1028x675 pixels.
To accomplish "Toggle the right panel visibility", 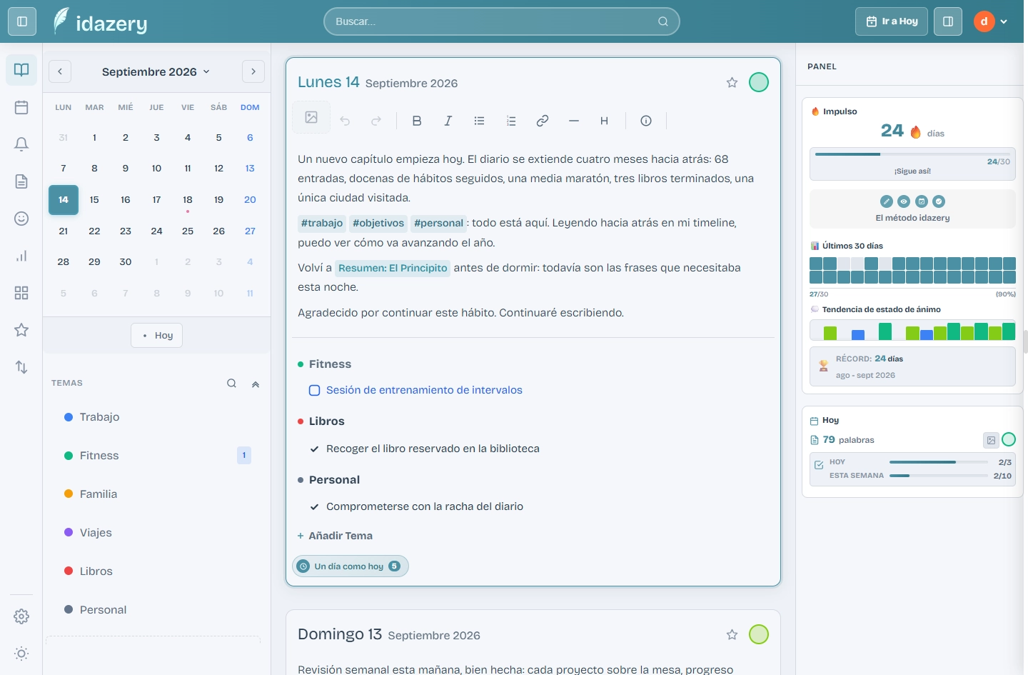I will (x=948, y=21).
